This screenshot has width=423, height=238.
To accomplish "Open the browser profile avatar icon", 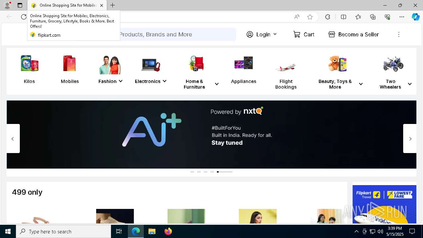I will [7, 5].
